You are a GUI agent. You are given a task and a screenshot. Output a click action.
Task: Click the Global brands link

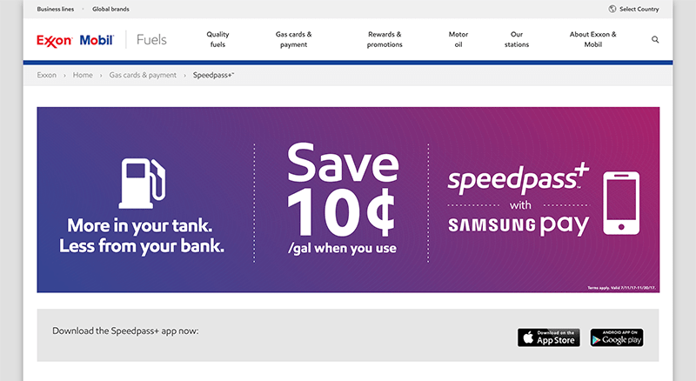click(110, 9)
